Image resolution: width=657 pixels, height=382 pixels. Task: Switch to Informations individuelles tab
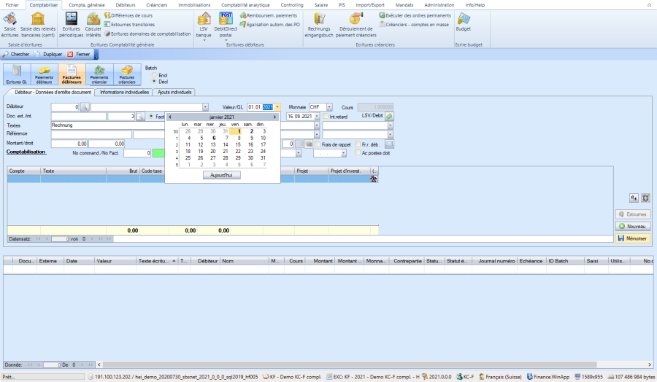[123, 93]
